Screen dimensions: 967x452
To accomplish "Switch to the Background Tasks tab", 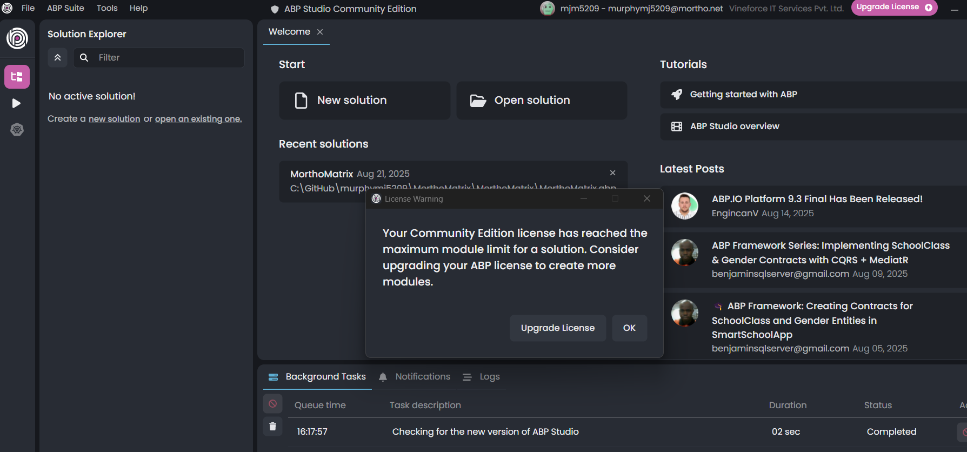I will pyautogui.click(x=318, y=377).
